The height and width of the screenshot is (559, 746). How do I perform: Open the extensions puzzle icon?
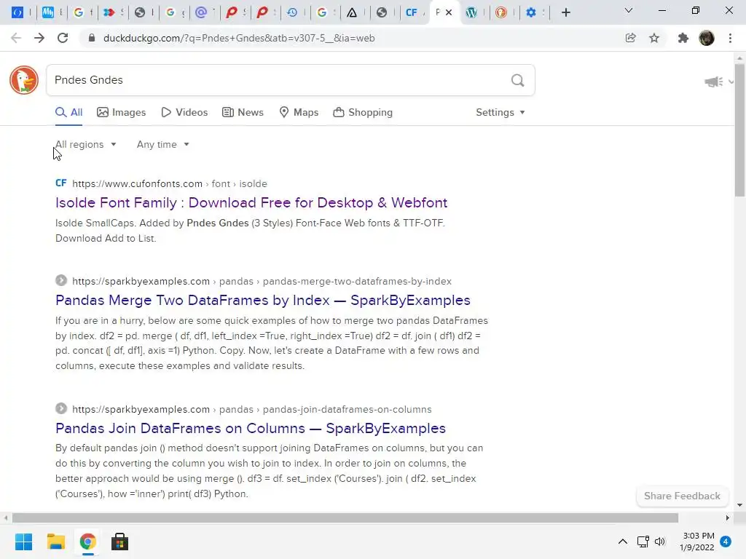(x=683, y=38)
